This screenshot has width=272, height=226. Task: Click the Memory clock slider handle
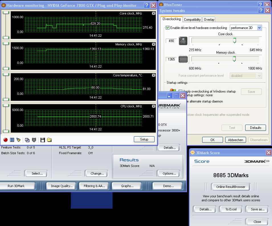[x=234, y=59]
